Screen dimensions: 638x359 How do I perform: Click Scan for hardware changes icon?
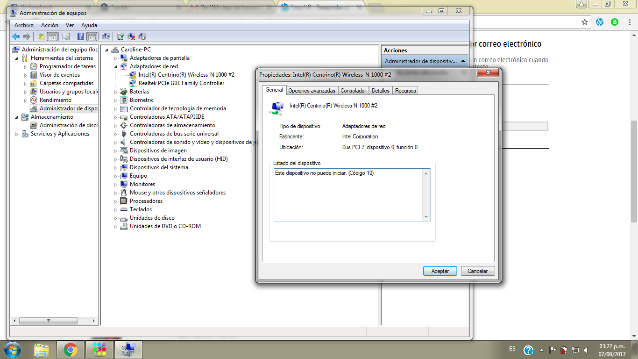click(106, 36)
